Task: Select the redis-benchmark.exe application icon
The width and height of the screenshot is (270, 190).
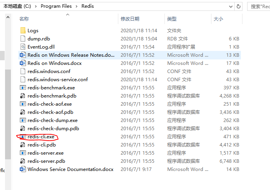Action: [x=23, y=87]
